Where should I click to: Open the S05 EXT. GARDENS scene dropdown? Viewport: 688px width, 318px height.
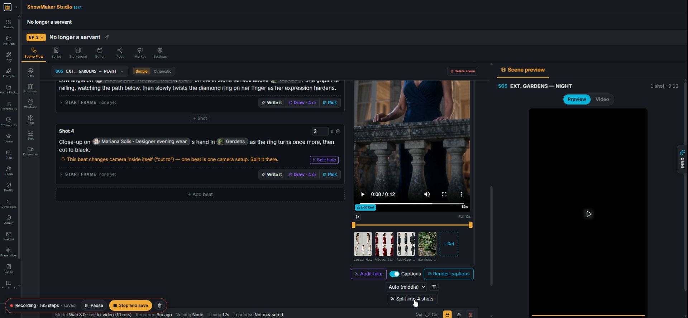(90, 71)
